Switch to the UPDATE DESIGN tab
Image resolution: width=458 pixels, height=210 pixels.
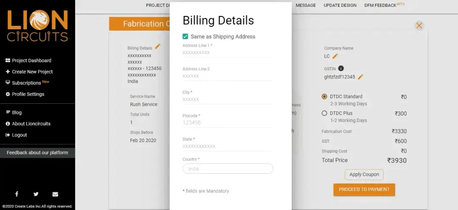340,5
